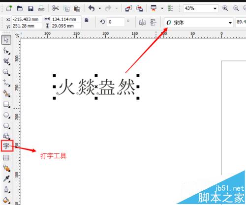The width and height of the screenshot is (246, 205).
Task: Select the Table tool
Action: 6,157
